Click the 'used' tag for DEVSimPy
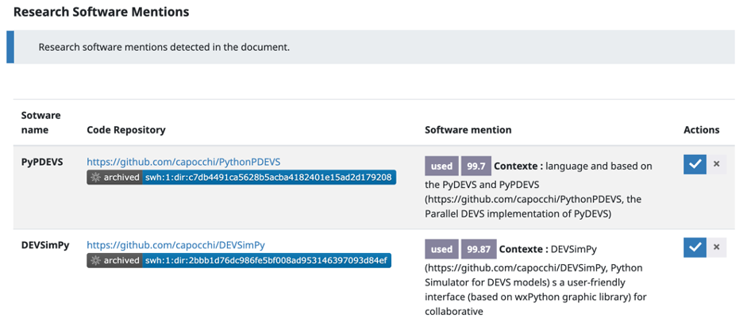The width and height of the screenshot is (747, 330). (x=441, y=249)
